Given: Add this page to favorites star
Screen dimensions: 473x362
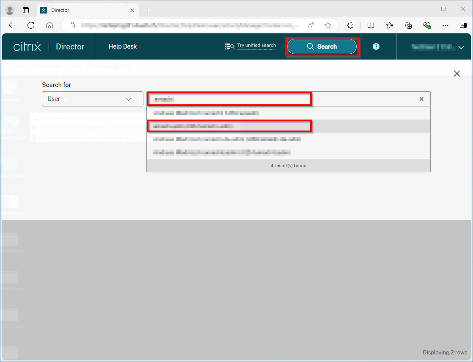Looking at the screenshot, I should pyautogui.click(x=327, y=25).
